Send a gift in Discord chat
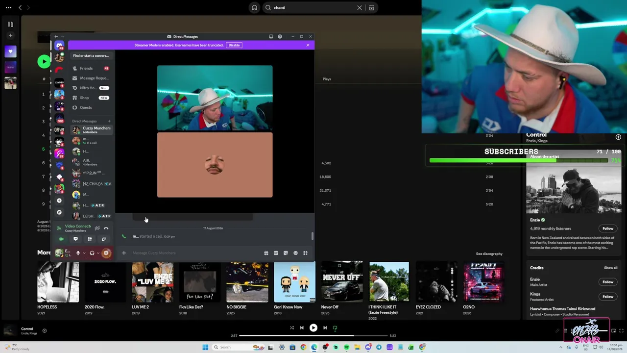The width and height of the screenshot is (627, 353). pyautogui.click(x=266, y=253)
